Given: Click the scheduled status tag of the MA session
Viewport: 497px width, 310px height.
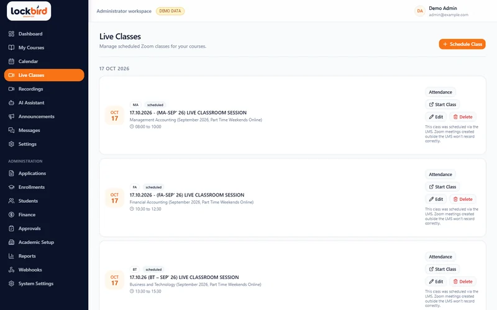Looking at the screenshot, I should click(155, 105).
